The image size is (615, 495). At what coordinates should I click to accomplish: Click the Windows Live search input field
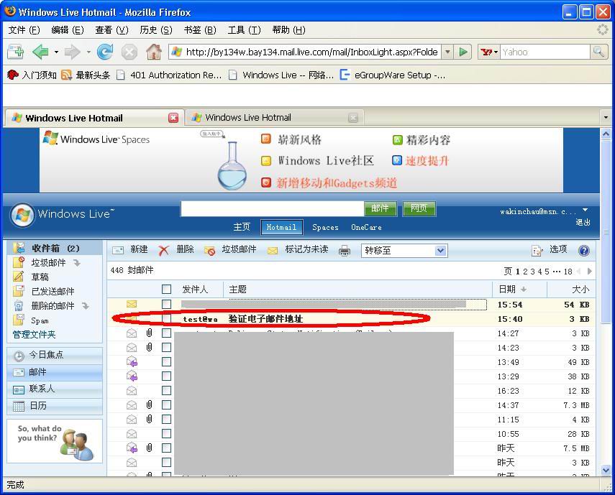pos(272,208)
